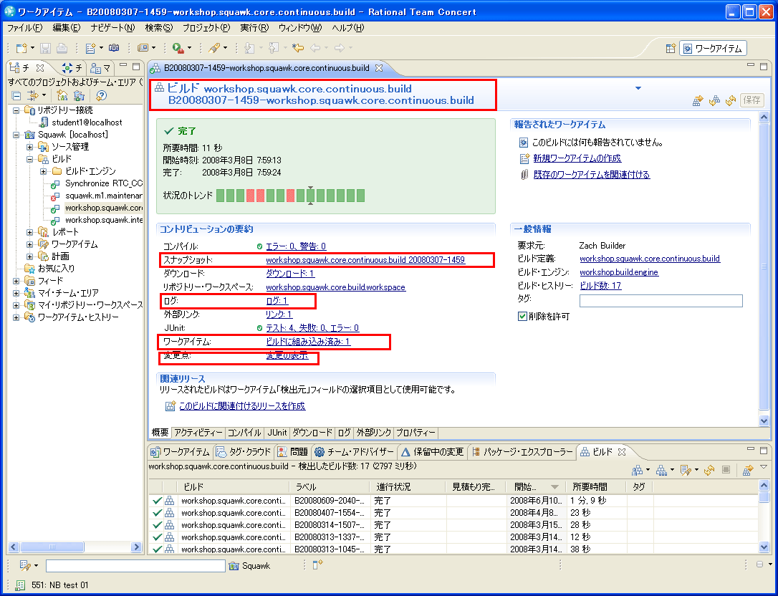778x596 pixels.
Task: Click the team area icon in Team Artifacts toolbar
Action: pyautogui.click(x=62, y=96)
